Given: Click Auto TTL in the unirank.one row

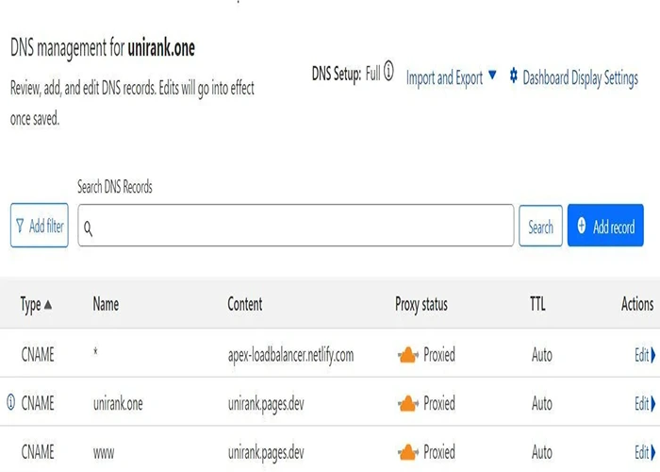Looking at the screenshot, I should coord(542,404).
